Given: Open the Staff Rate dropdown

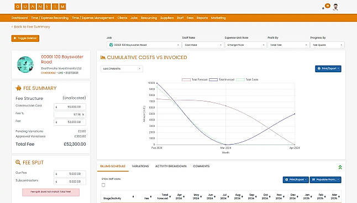Looking at the screenshot, I should pyautogui.click(x=203, y=45).
